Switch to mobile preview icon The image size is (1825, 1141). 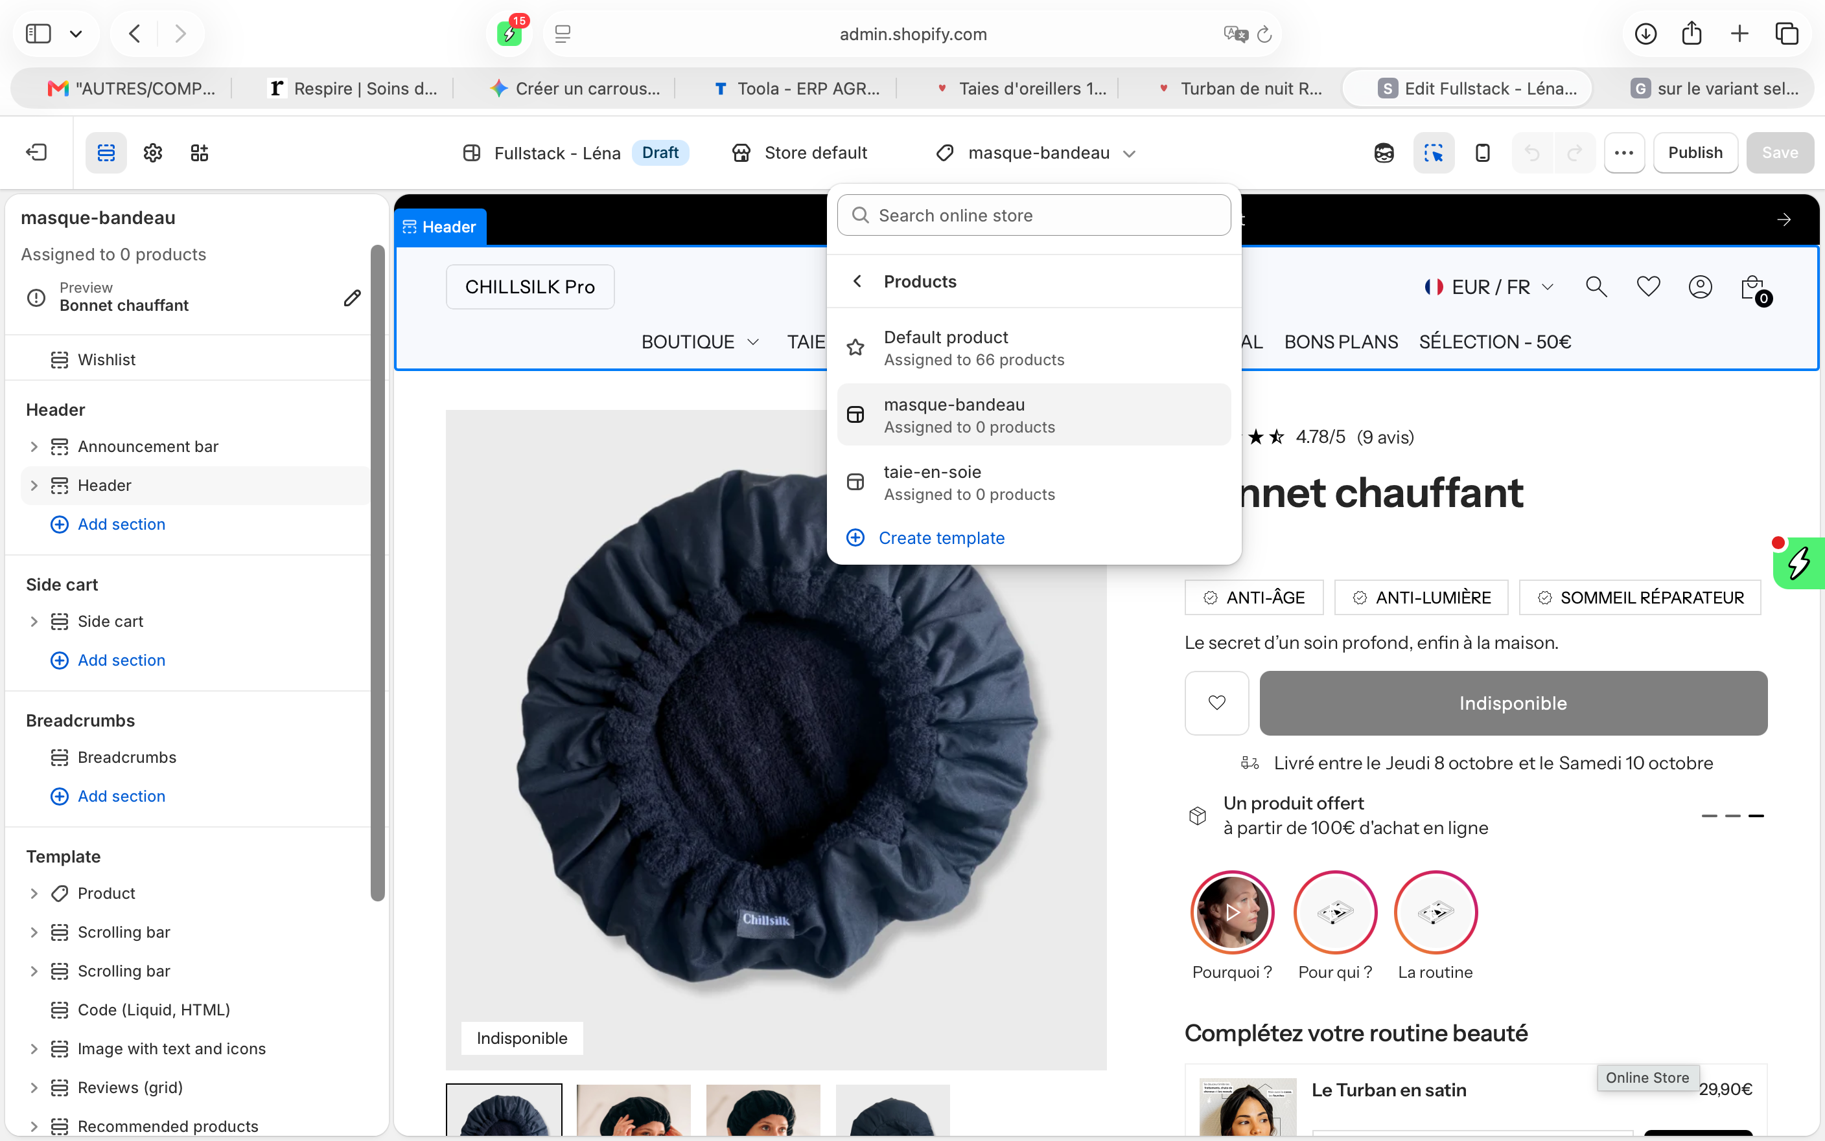pos(1482,152)
